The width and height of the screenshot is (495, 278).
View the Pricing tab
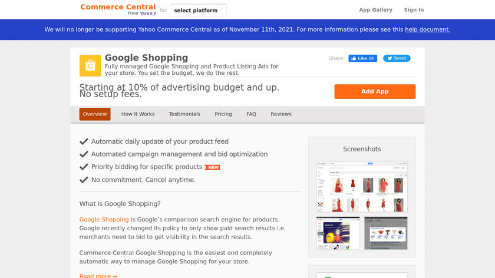223,114
